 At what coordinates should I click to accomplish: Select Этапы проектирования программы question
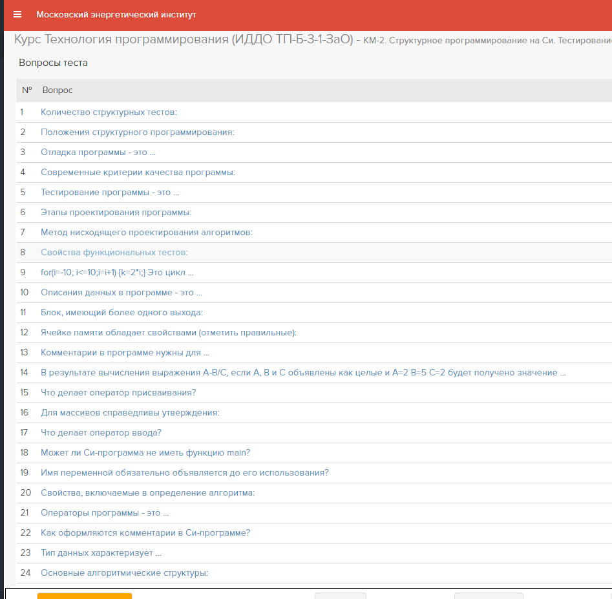116,213
